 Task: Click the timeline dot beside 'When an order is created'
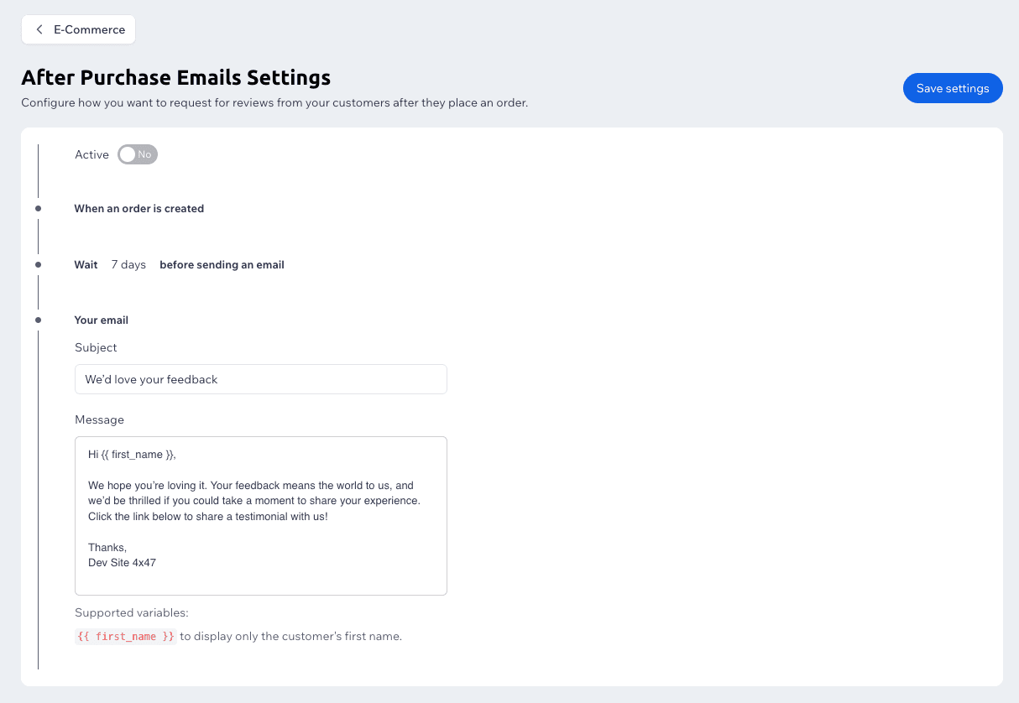coord(39,207)
